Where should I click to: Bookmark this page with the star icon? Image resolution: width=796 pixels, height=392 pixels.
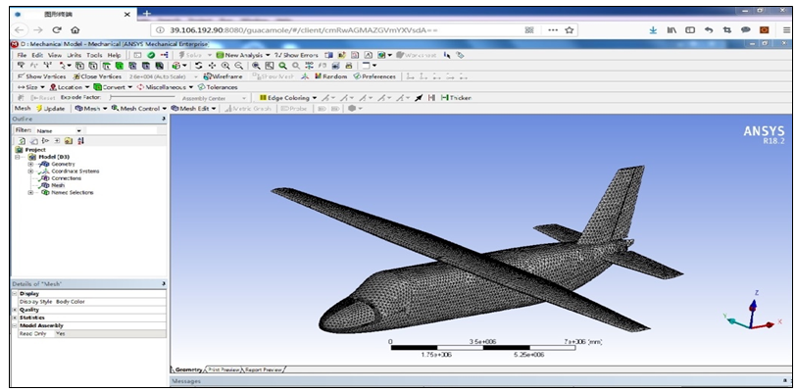pos(570,30)
